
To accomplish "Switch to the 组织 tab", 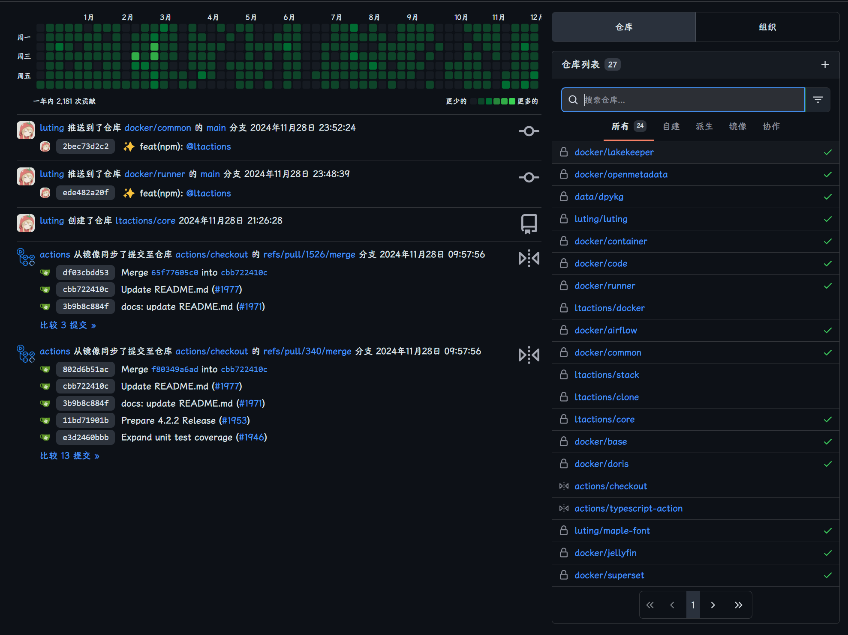I will coord(767,27).
